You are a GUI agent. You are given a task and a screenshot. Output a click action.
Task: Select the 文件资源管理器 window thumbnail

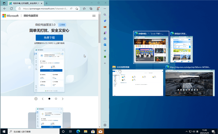coord(138,81)
